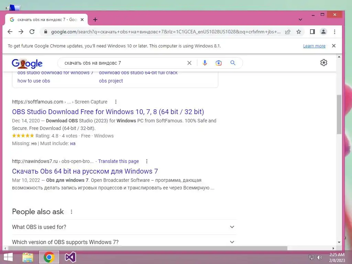Start voice search with microphone icon
Viewport: 352px width, 264px height.
coord(205,63)
